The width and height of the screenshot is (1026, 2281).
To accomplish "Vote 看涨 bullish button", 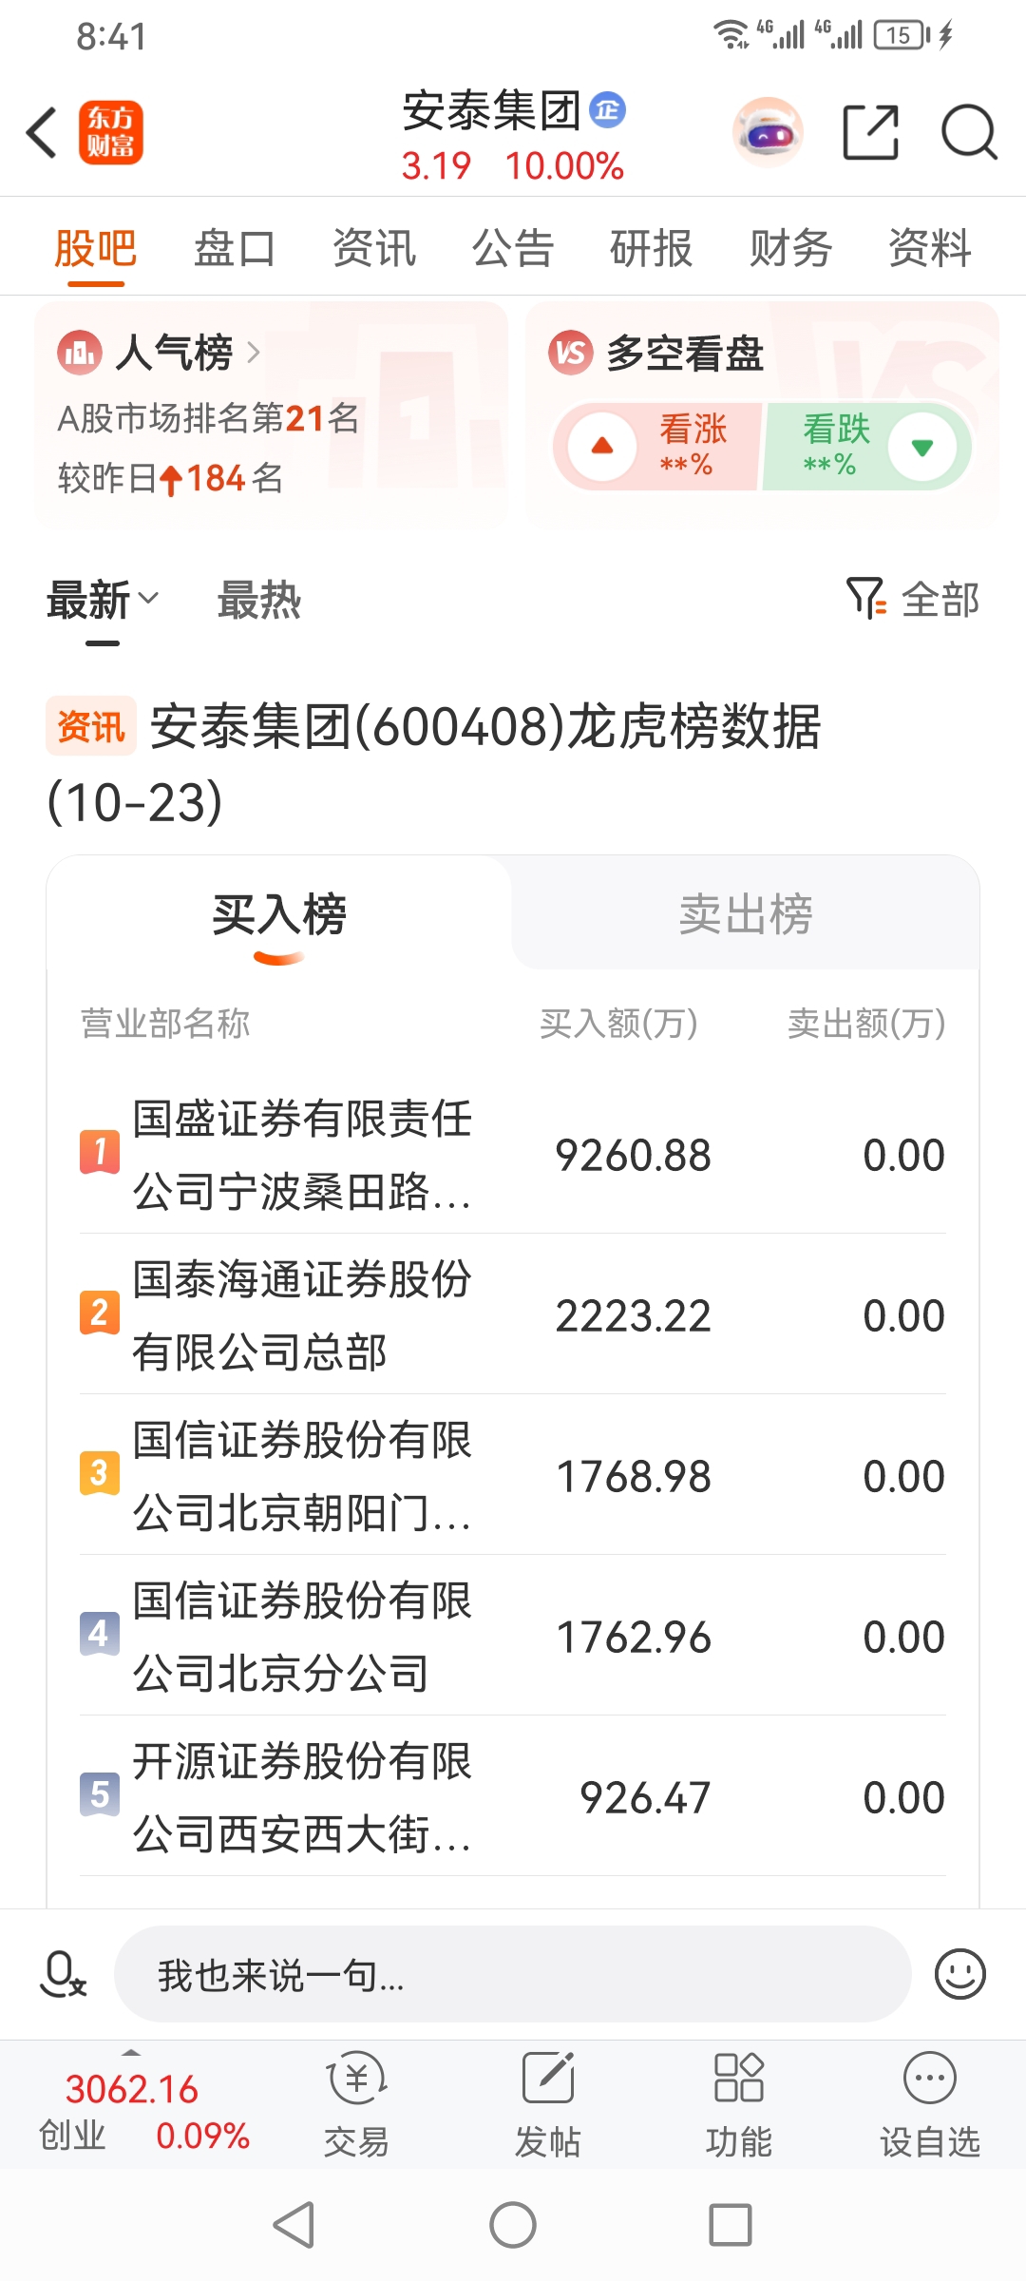I will point(657,446).
